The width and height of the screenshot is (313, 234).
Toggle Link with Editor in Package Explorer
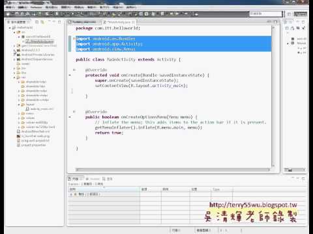click(42, 22)
